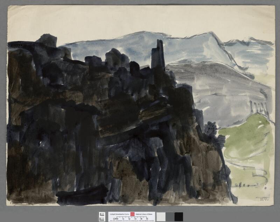This screenshot has width=280, height=222.
Task: Click the "CM" label on the ruler
Action: (x=115, y=219)
